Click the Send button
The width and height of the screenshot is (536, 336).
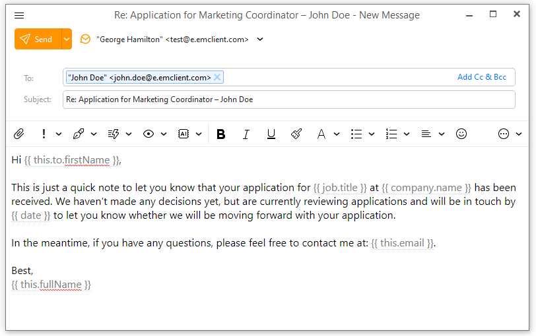(38, 40)
